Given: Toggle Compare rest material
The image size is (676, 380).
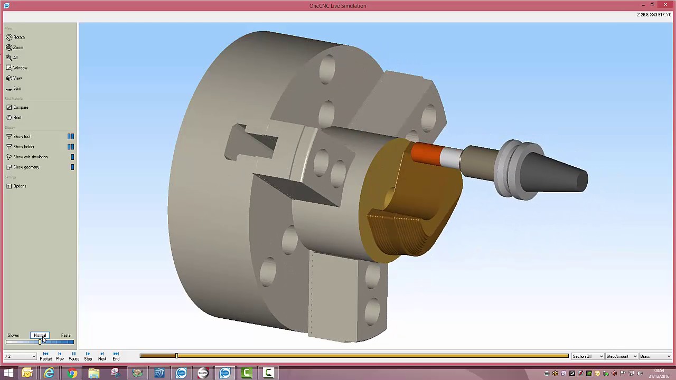Looking at the screenshot, I should coord(17,108).
